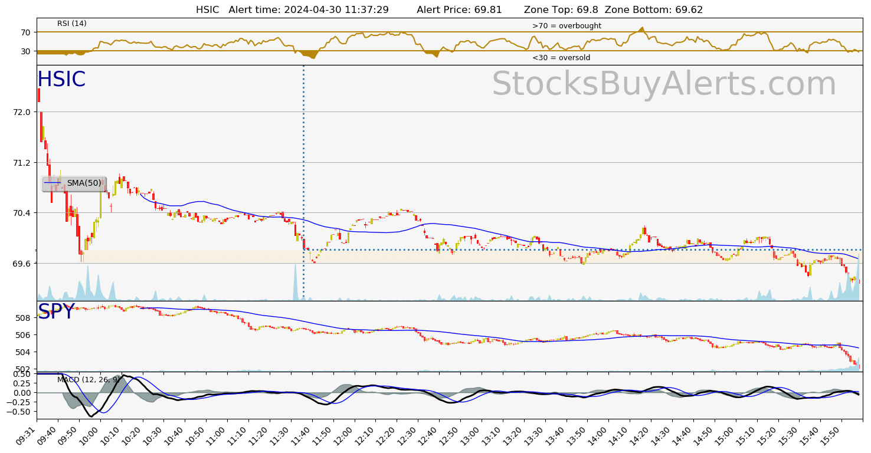Viewport: 871px width, 453px height.
Task: Click the SPY axis value 508
Action: (x=23, y=318)
